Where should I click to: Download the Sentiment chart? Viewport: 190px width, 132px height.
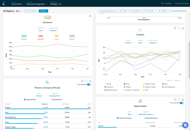[x=90, y=16]
